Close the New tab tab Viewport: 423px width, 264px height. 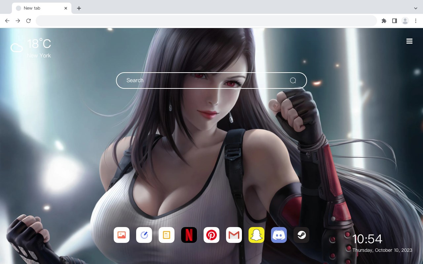coord(66,8)
